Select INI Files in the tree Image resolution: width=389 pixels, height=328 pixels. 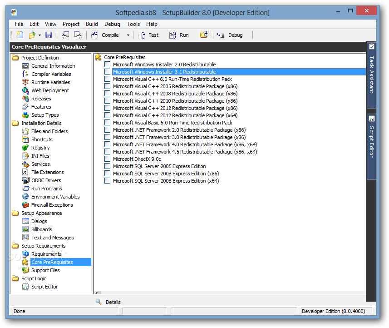(40, 156)
